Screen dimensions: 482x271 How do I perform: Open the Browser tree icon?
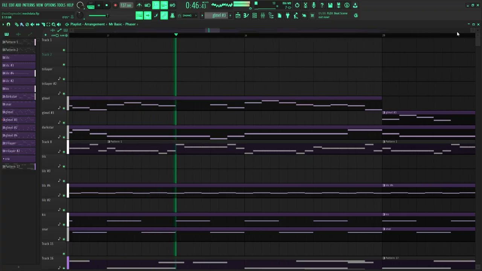tap(271, 15)
